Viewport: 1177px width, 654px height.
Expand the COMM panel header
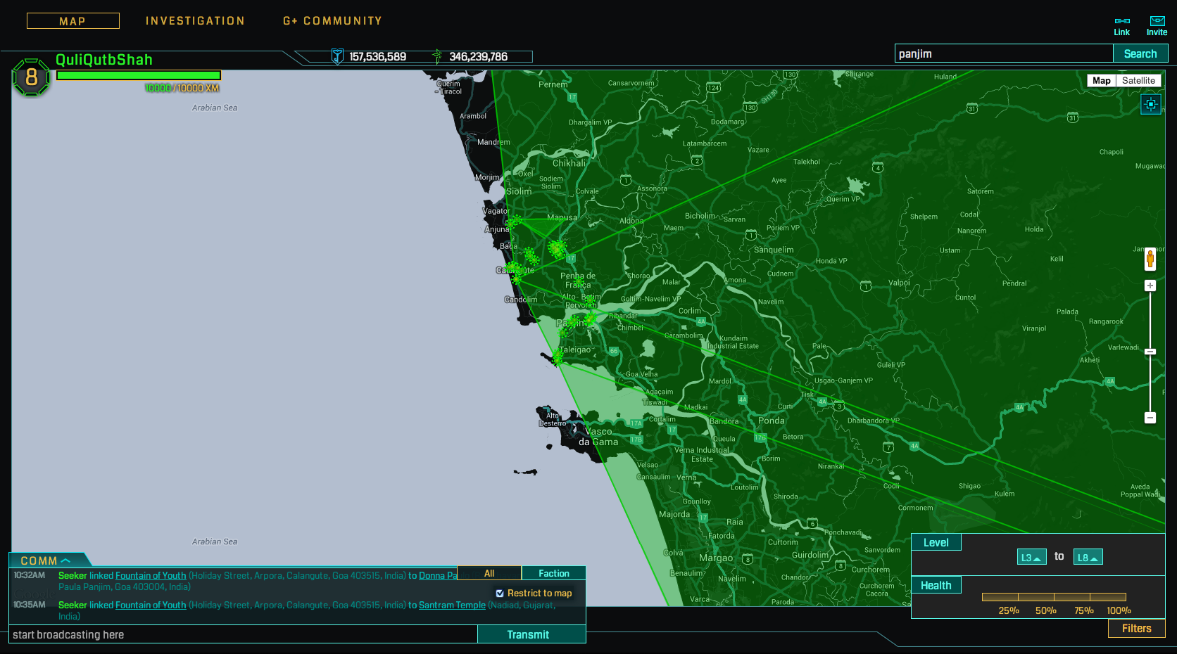point(46,560)
